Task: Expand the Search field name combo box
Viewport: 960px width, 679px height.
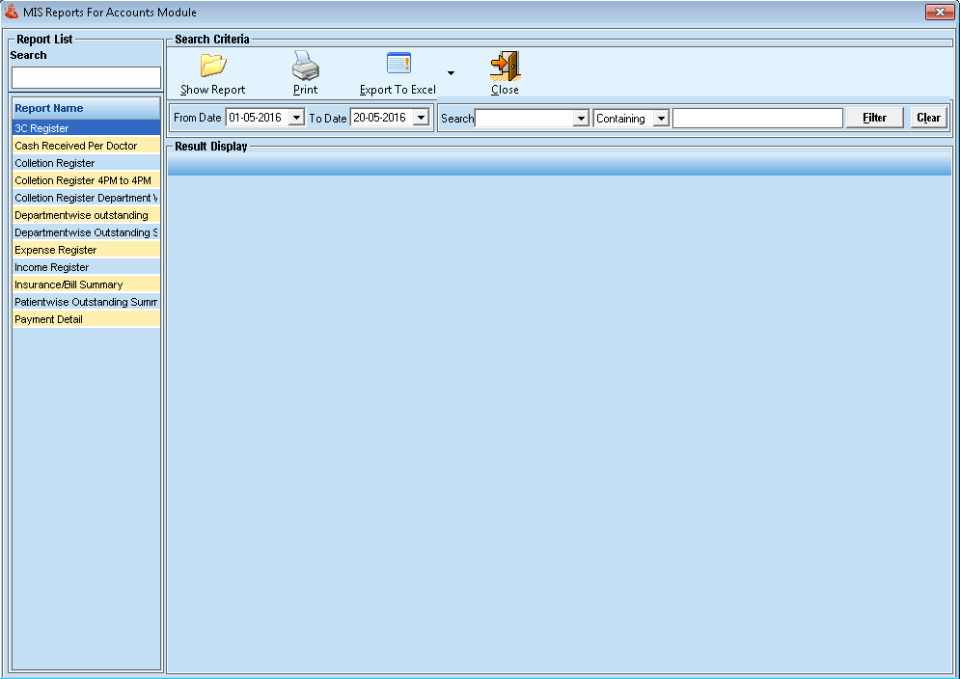Action: [581, 119]
